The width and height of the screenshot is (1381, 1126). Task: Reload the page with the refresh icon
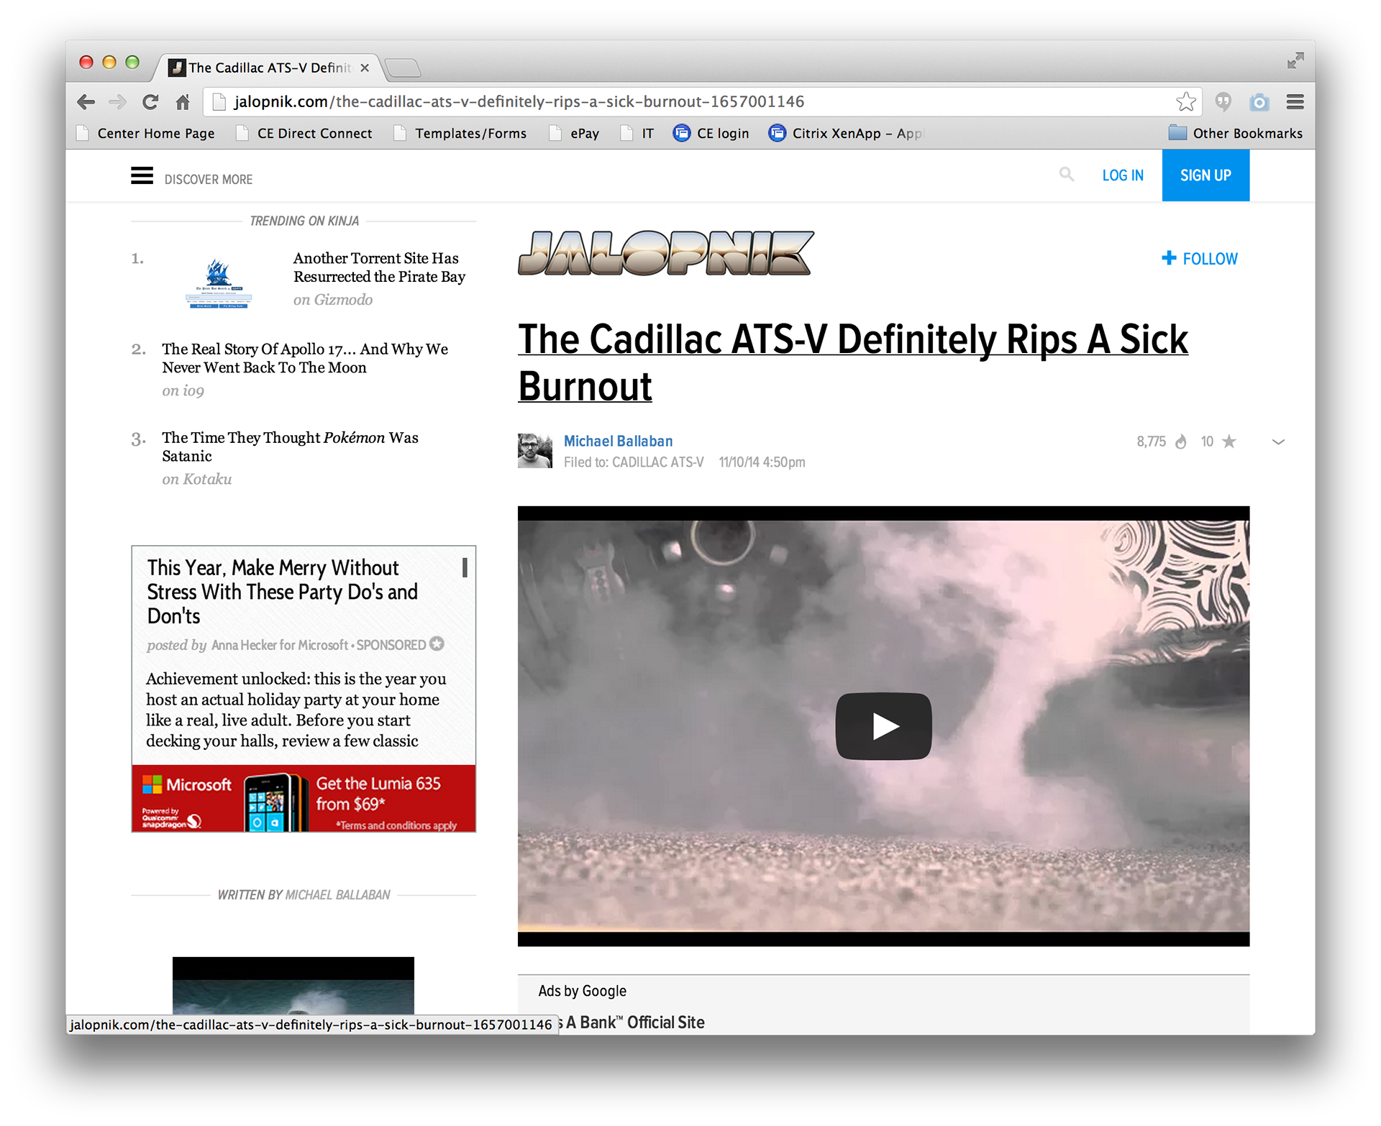click(150, 102)
